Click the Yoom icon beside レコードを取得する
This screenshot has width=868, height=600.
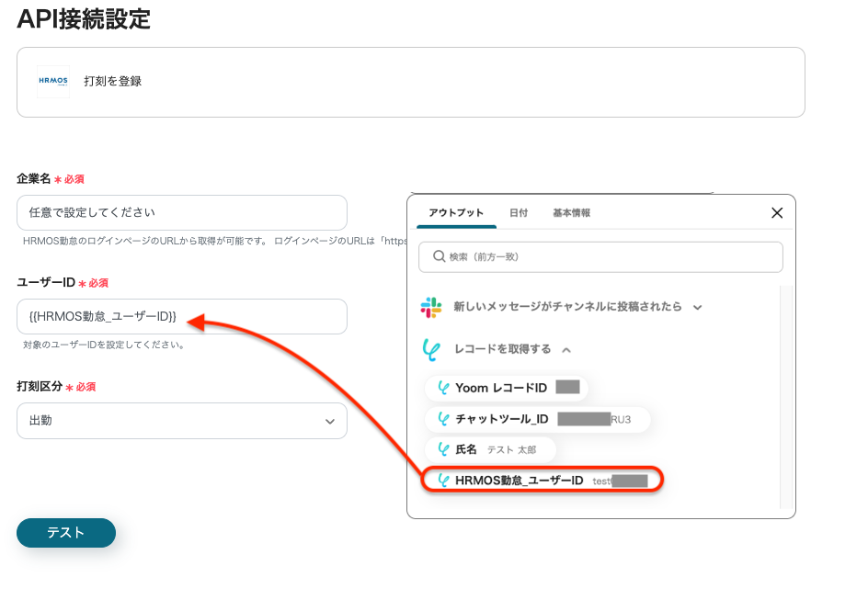[x=431, y=349]
